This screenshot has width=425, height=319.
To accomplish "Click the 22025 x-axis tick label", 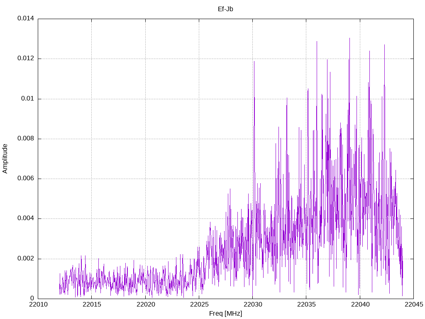I will tap(199, 304).
